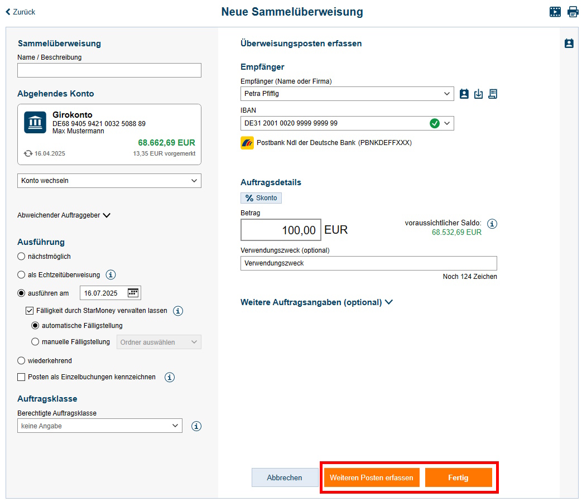The width and height of the screenshot is (582, 502).
Task: Open the address book icon next to Empfänger
Action: click(464, 94)
